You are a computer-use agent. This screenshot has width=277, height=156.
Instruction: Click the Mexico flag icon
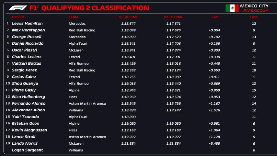(232, 8)
